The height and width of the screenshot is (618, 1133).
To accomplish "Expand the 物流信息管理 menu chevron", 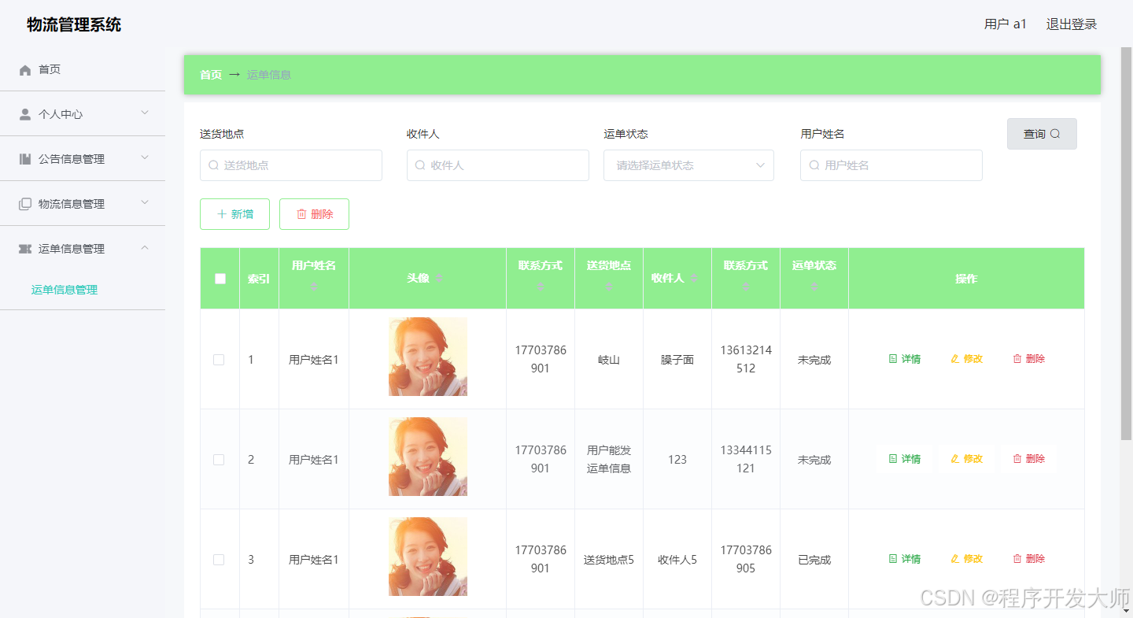I will click(145, 203).
